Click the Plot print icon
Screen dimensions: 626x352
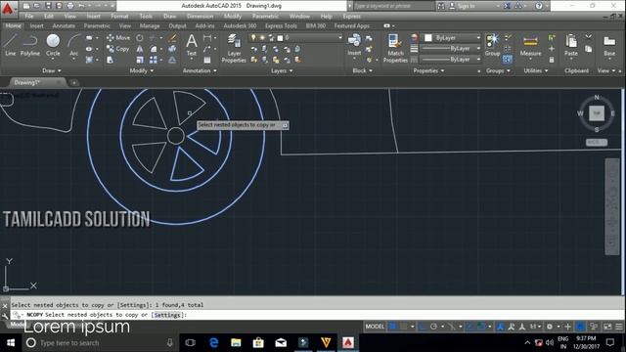[70, 6]
